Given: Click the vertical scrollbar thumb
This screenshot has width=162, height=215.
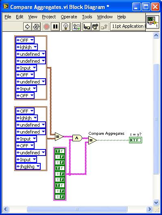Looking at the screenshot, I should tap(156, 119).
